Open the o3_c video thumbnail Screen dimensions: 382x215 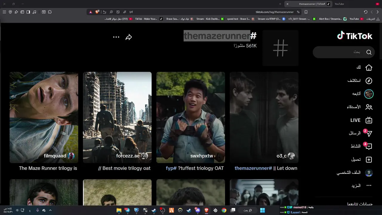coord(264,117)
